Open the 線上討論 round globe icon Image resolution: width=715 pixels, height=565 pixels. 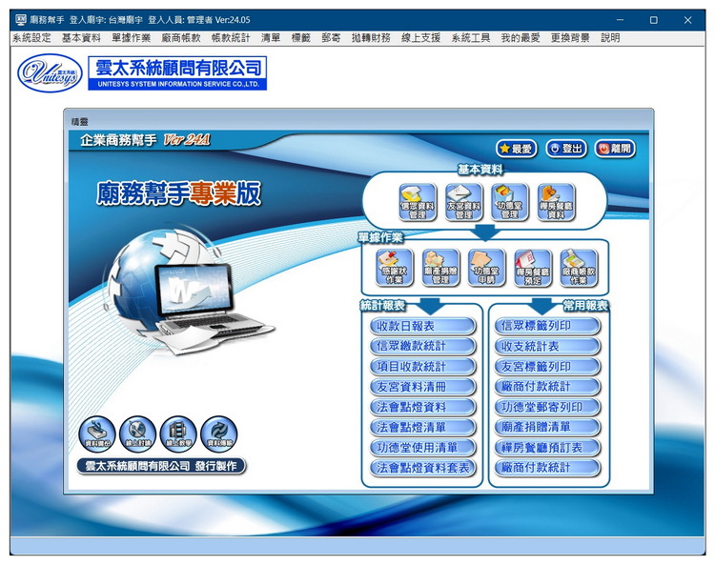point(137,434)
